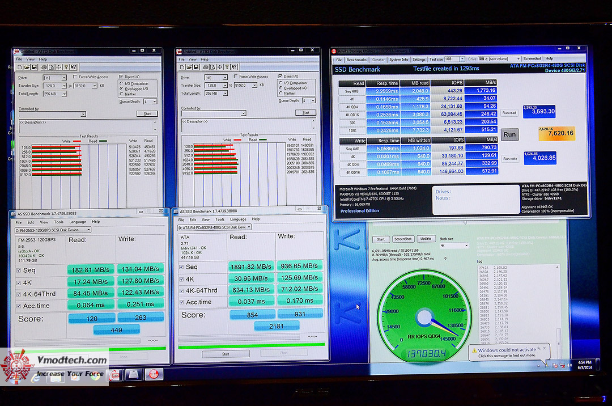The height and width of the screenshot is (406, 612).
Task: Click Open file icon in ATTO drive c window
Action: pos(27,67)
